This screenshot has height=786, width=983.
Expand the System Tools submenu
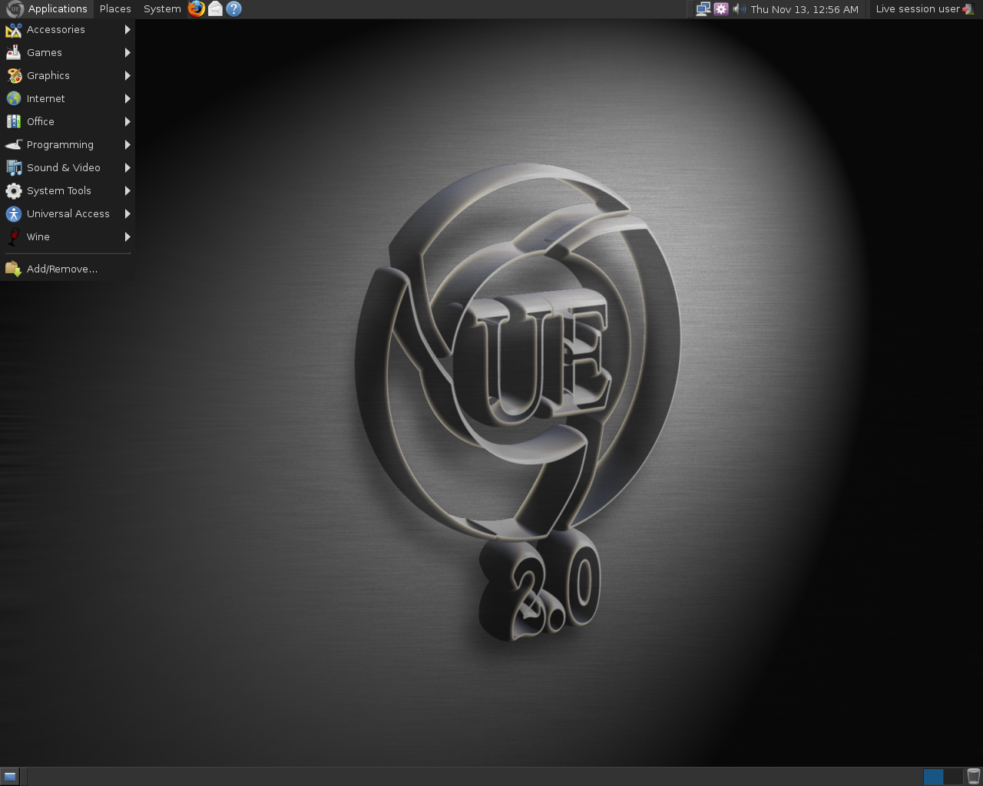68,190
